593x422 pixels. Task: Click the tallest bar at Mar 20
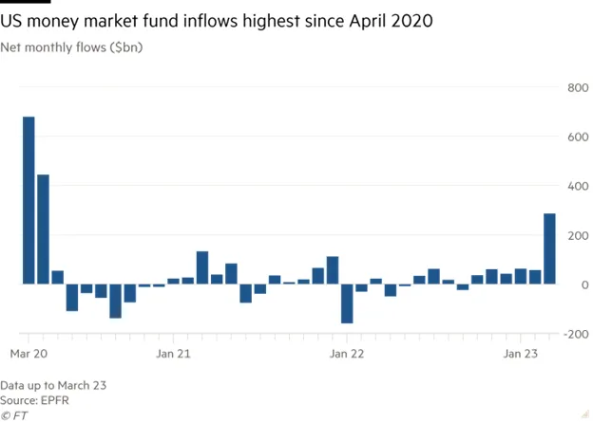29,200
